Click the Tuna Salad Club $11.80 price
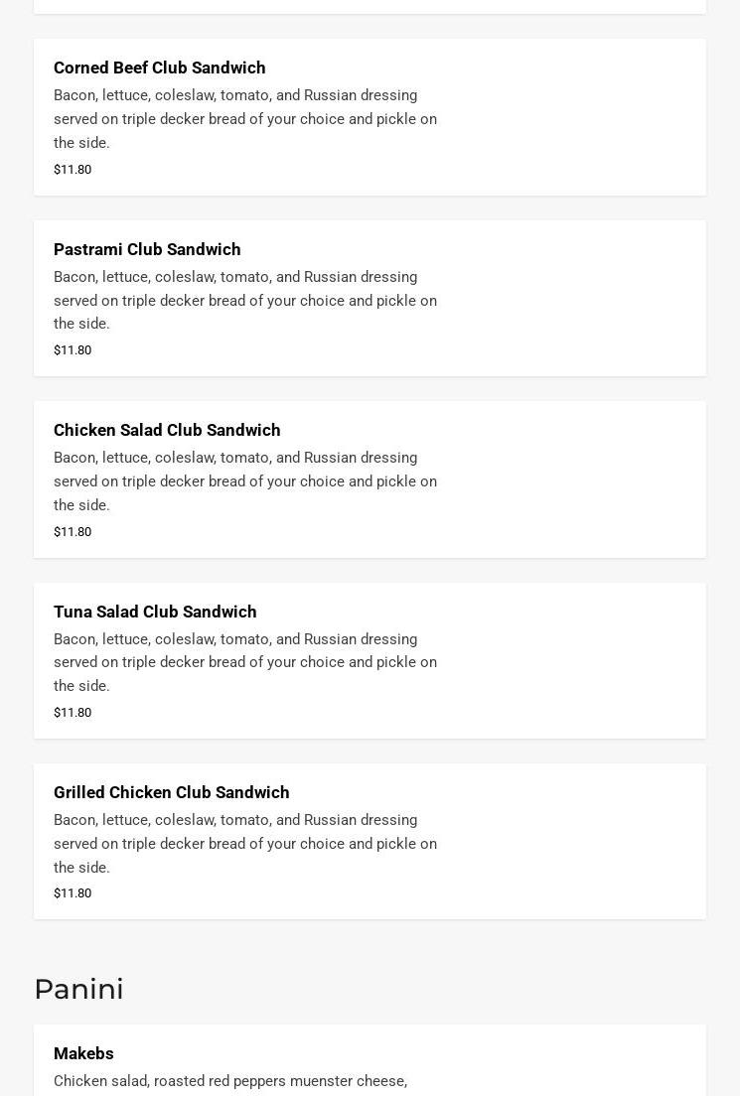This screenshot has height=1096, width=740. click(73, 713)
